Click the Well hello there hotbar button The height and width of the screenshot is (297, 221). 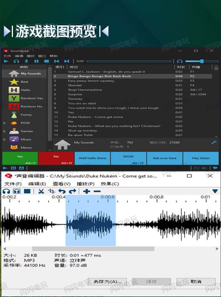tap(93, 158)
